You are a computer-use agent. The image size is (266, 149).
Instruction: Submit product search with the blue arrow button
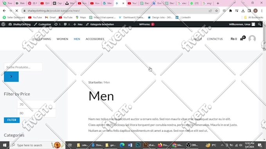pyautogui.click(x=11, y=76)
